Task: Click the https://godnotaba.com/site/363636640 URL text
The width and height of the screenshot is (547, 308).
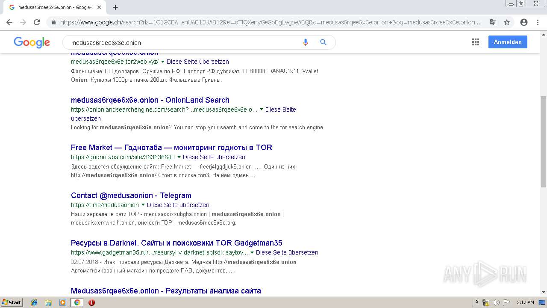Action: click(123, 157)
